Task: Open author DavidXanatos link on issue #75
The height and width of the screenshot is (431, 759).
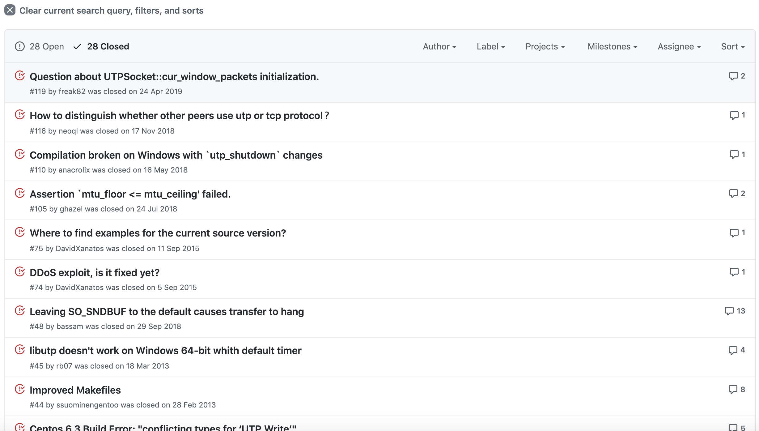Action: point(80,248)
